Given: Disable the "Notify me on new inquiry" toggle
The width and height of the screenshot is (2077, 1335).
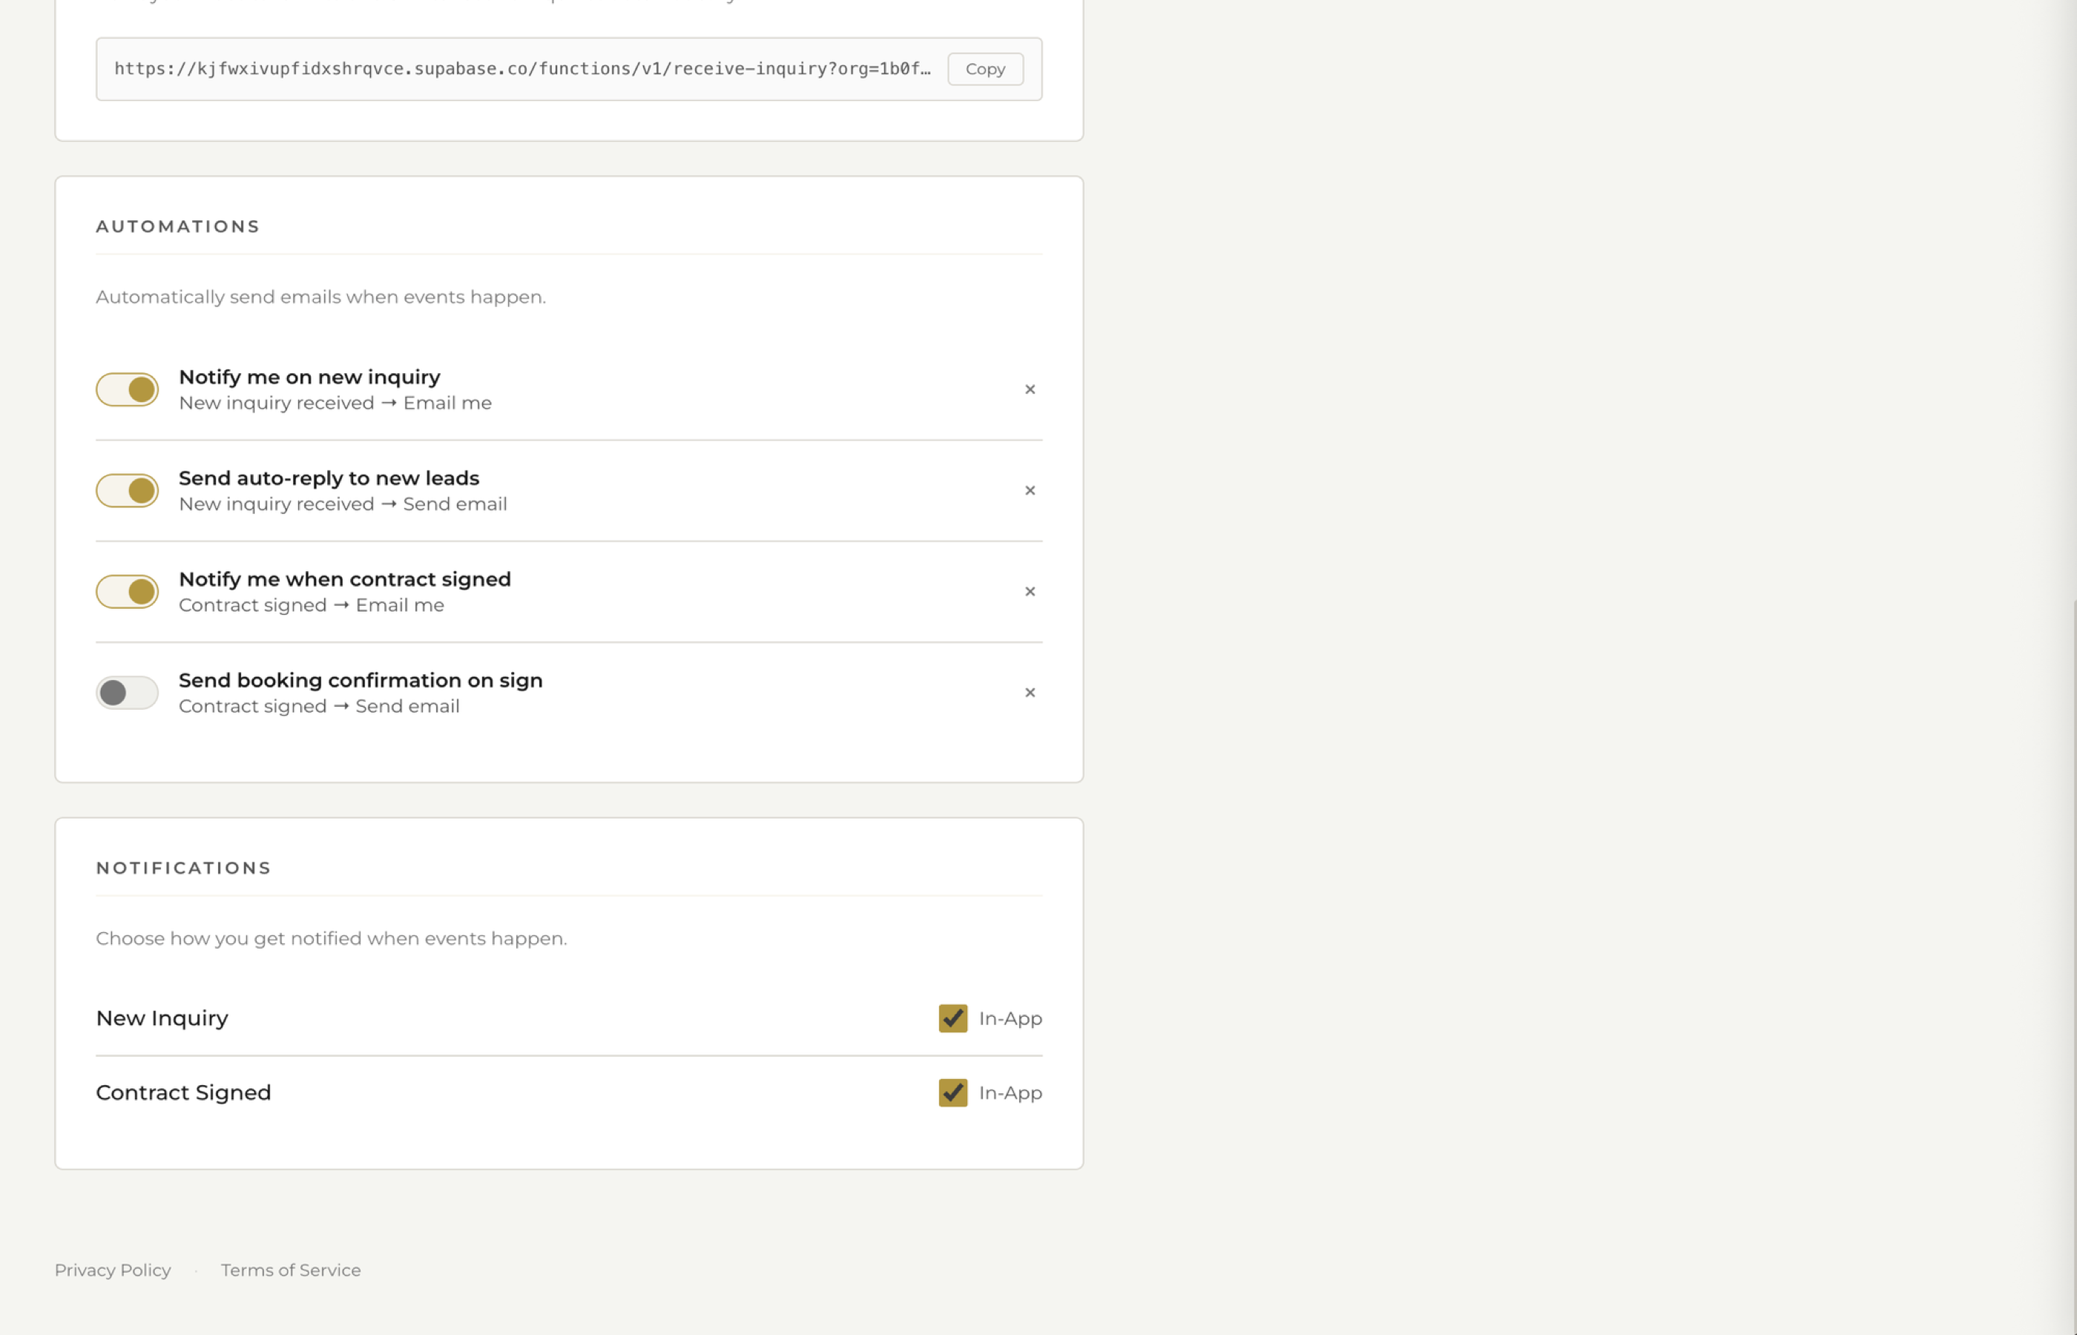Looking at the screenshot, I should point(127,389).
